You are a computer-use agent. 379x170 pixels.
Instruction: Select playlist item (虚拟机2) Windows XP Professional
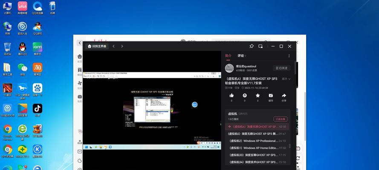coord(257,141)
